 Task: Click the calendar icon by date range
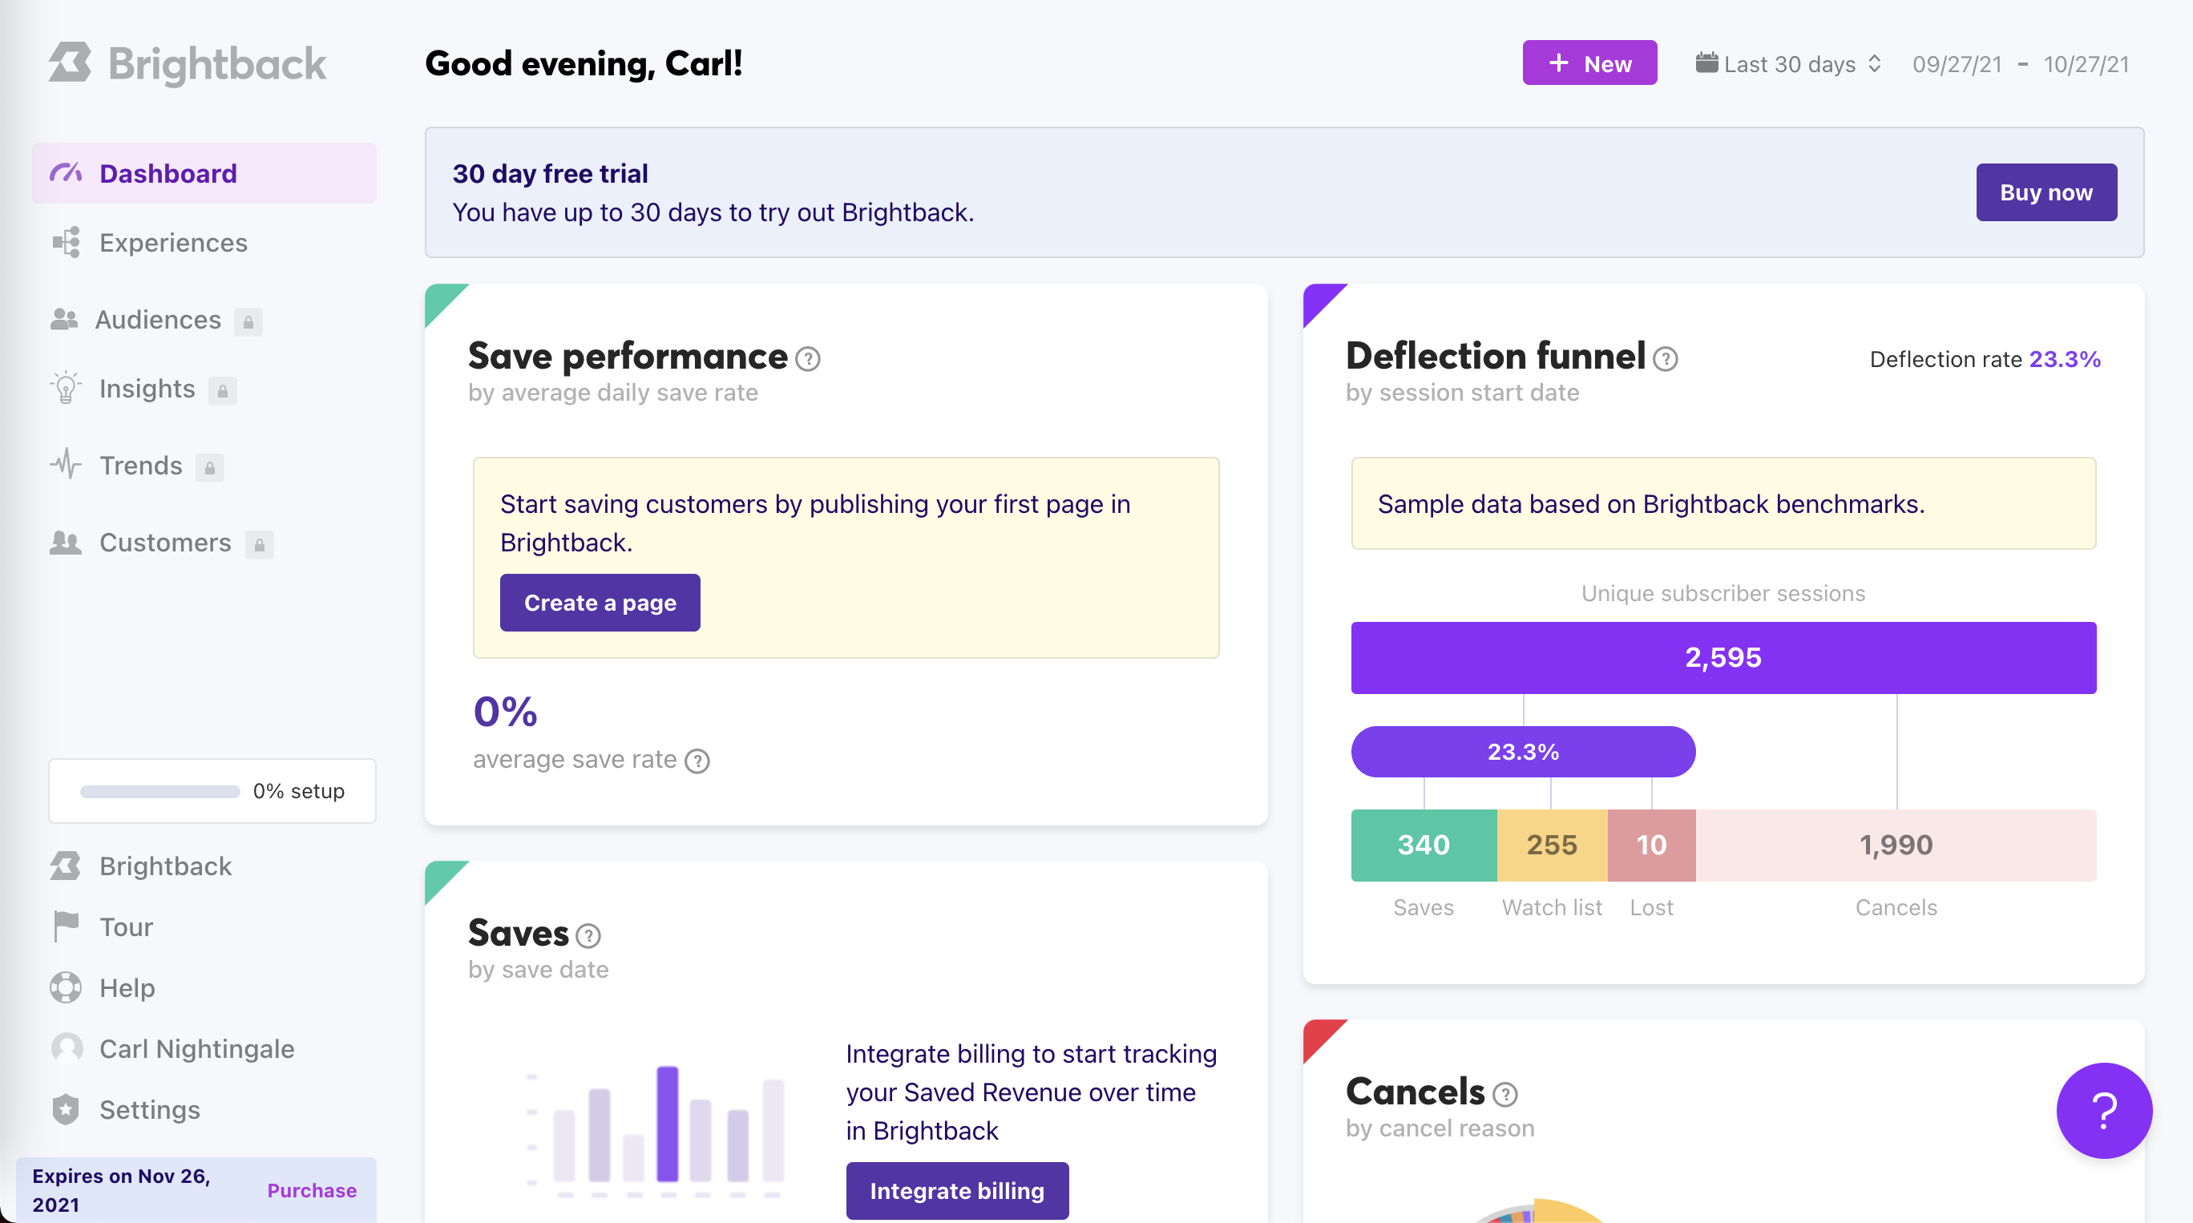1706,63
